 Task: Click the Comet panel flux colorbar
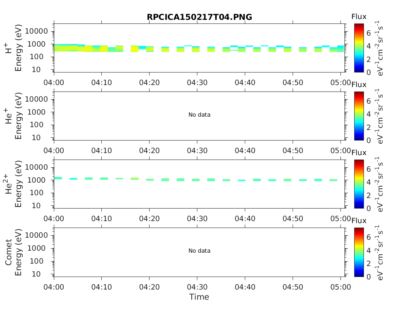[x=359, y=252]
